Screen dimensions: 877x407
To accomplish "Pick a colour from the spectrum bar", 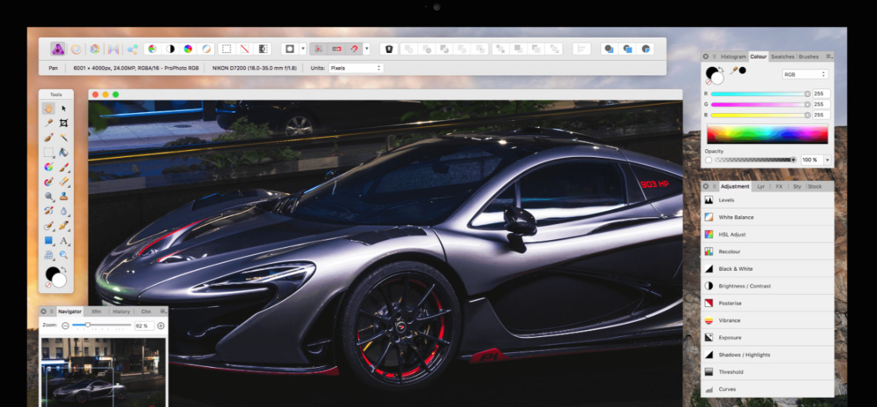I will click(x=767, y=134).
